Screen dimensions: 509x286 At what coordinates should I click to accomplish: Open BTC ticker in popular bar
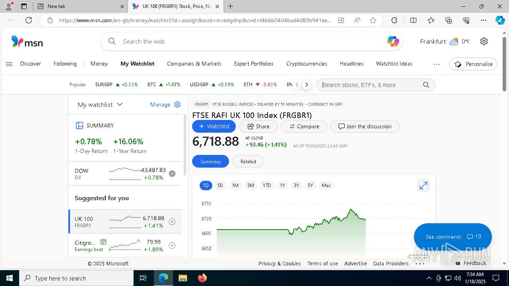(163, 85)
